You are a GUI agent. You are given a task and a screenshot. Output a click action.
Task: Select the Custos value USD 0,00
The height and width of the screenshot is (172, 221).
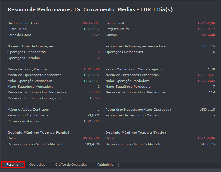pyautogui.click(x=207, y=35)
